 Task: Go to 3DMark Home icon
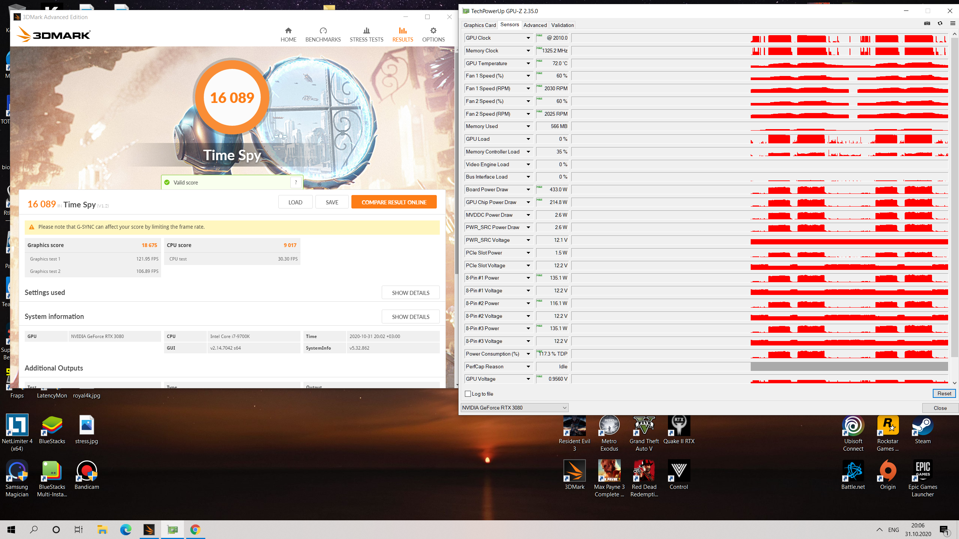(288, 31)
